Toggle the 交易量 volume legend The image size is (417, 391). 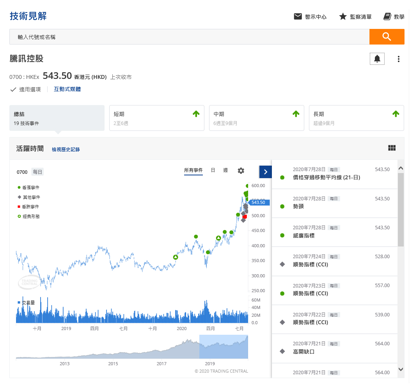coord(26,303)
